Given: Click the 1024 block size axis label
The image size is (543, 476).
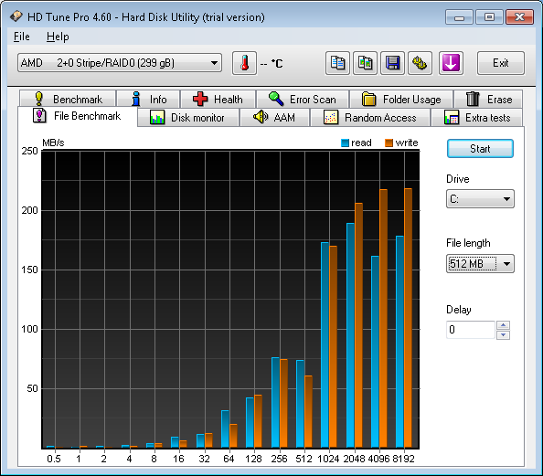Looking at the screenshot, I should pos(328,459).
